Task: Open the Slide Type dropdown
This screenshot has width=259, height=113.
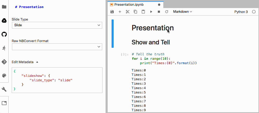Action: 57,25
